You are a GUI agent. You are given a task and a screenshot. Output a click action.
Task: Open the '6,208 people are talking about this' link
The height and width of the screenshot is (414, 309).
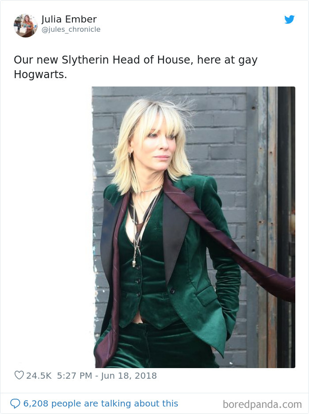[x=101, y=403]
